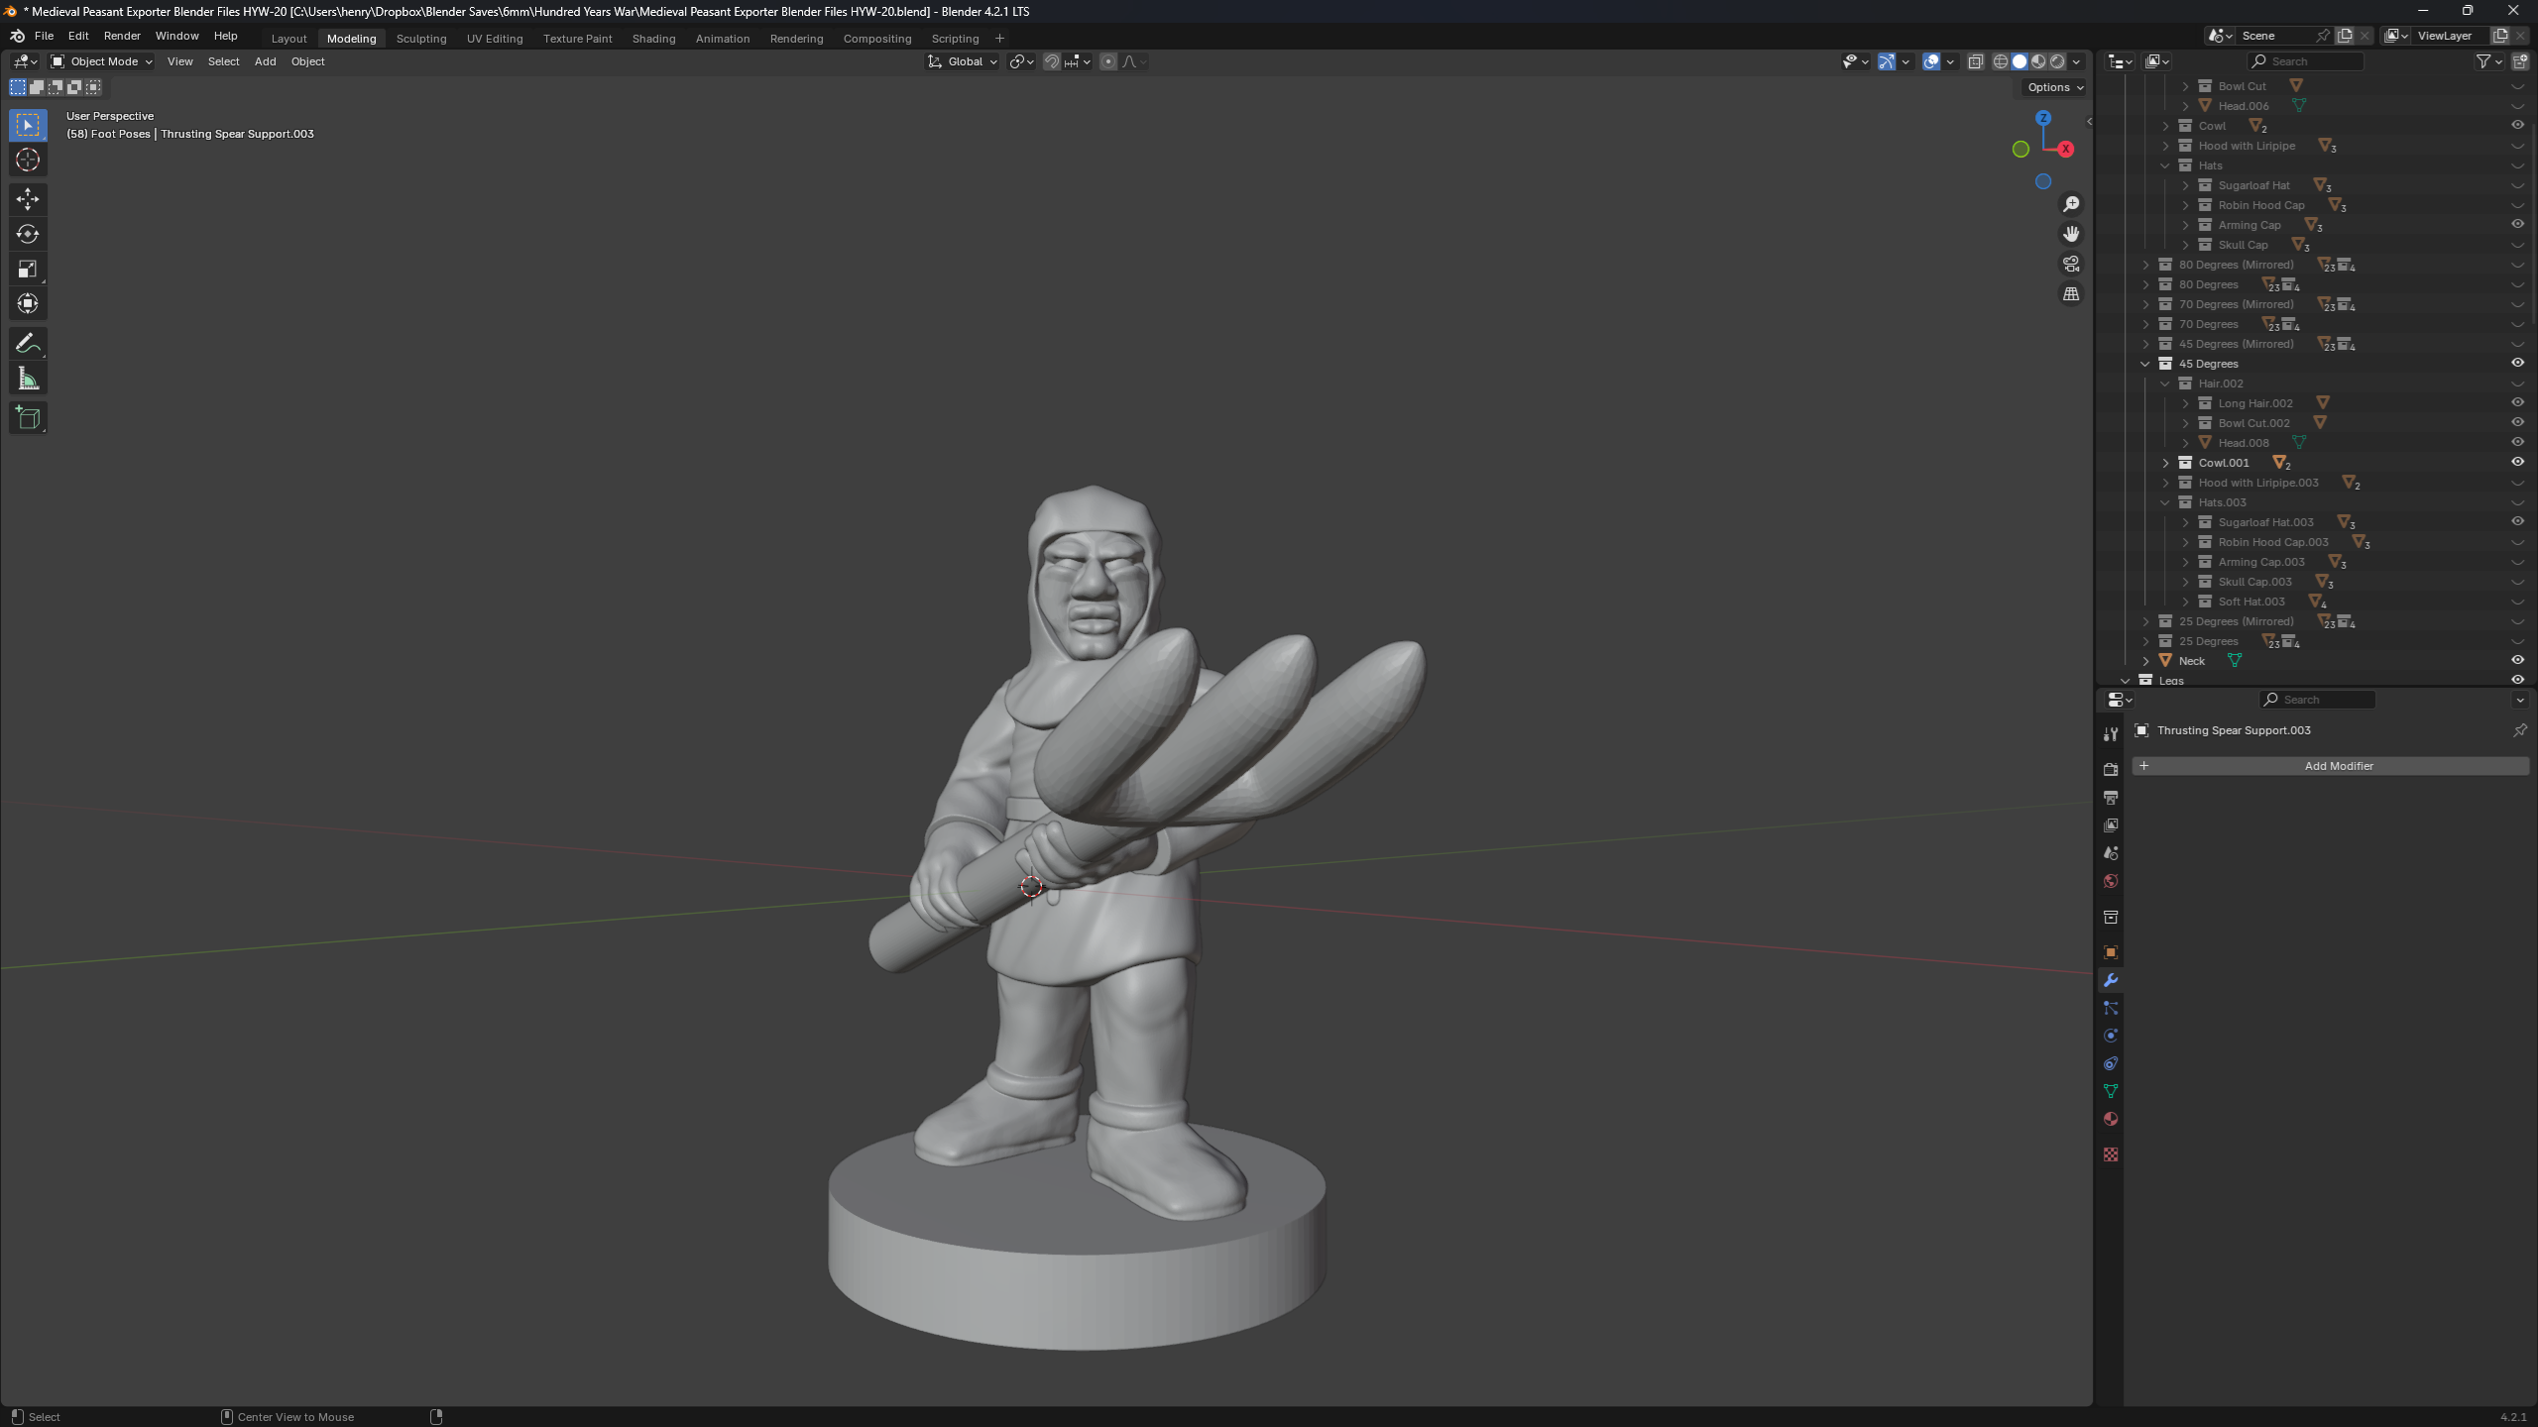Click the outliner Search field
This screenshot has width=2538, height=1427.
(x=2306, y=61)
